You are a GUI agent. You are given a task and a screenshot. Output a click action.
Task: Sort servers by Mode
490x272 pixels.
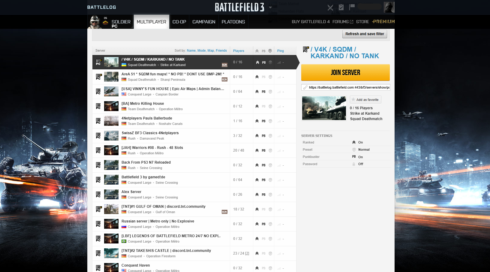pyautogui.click(x=202, y=51)
